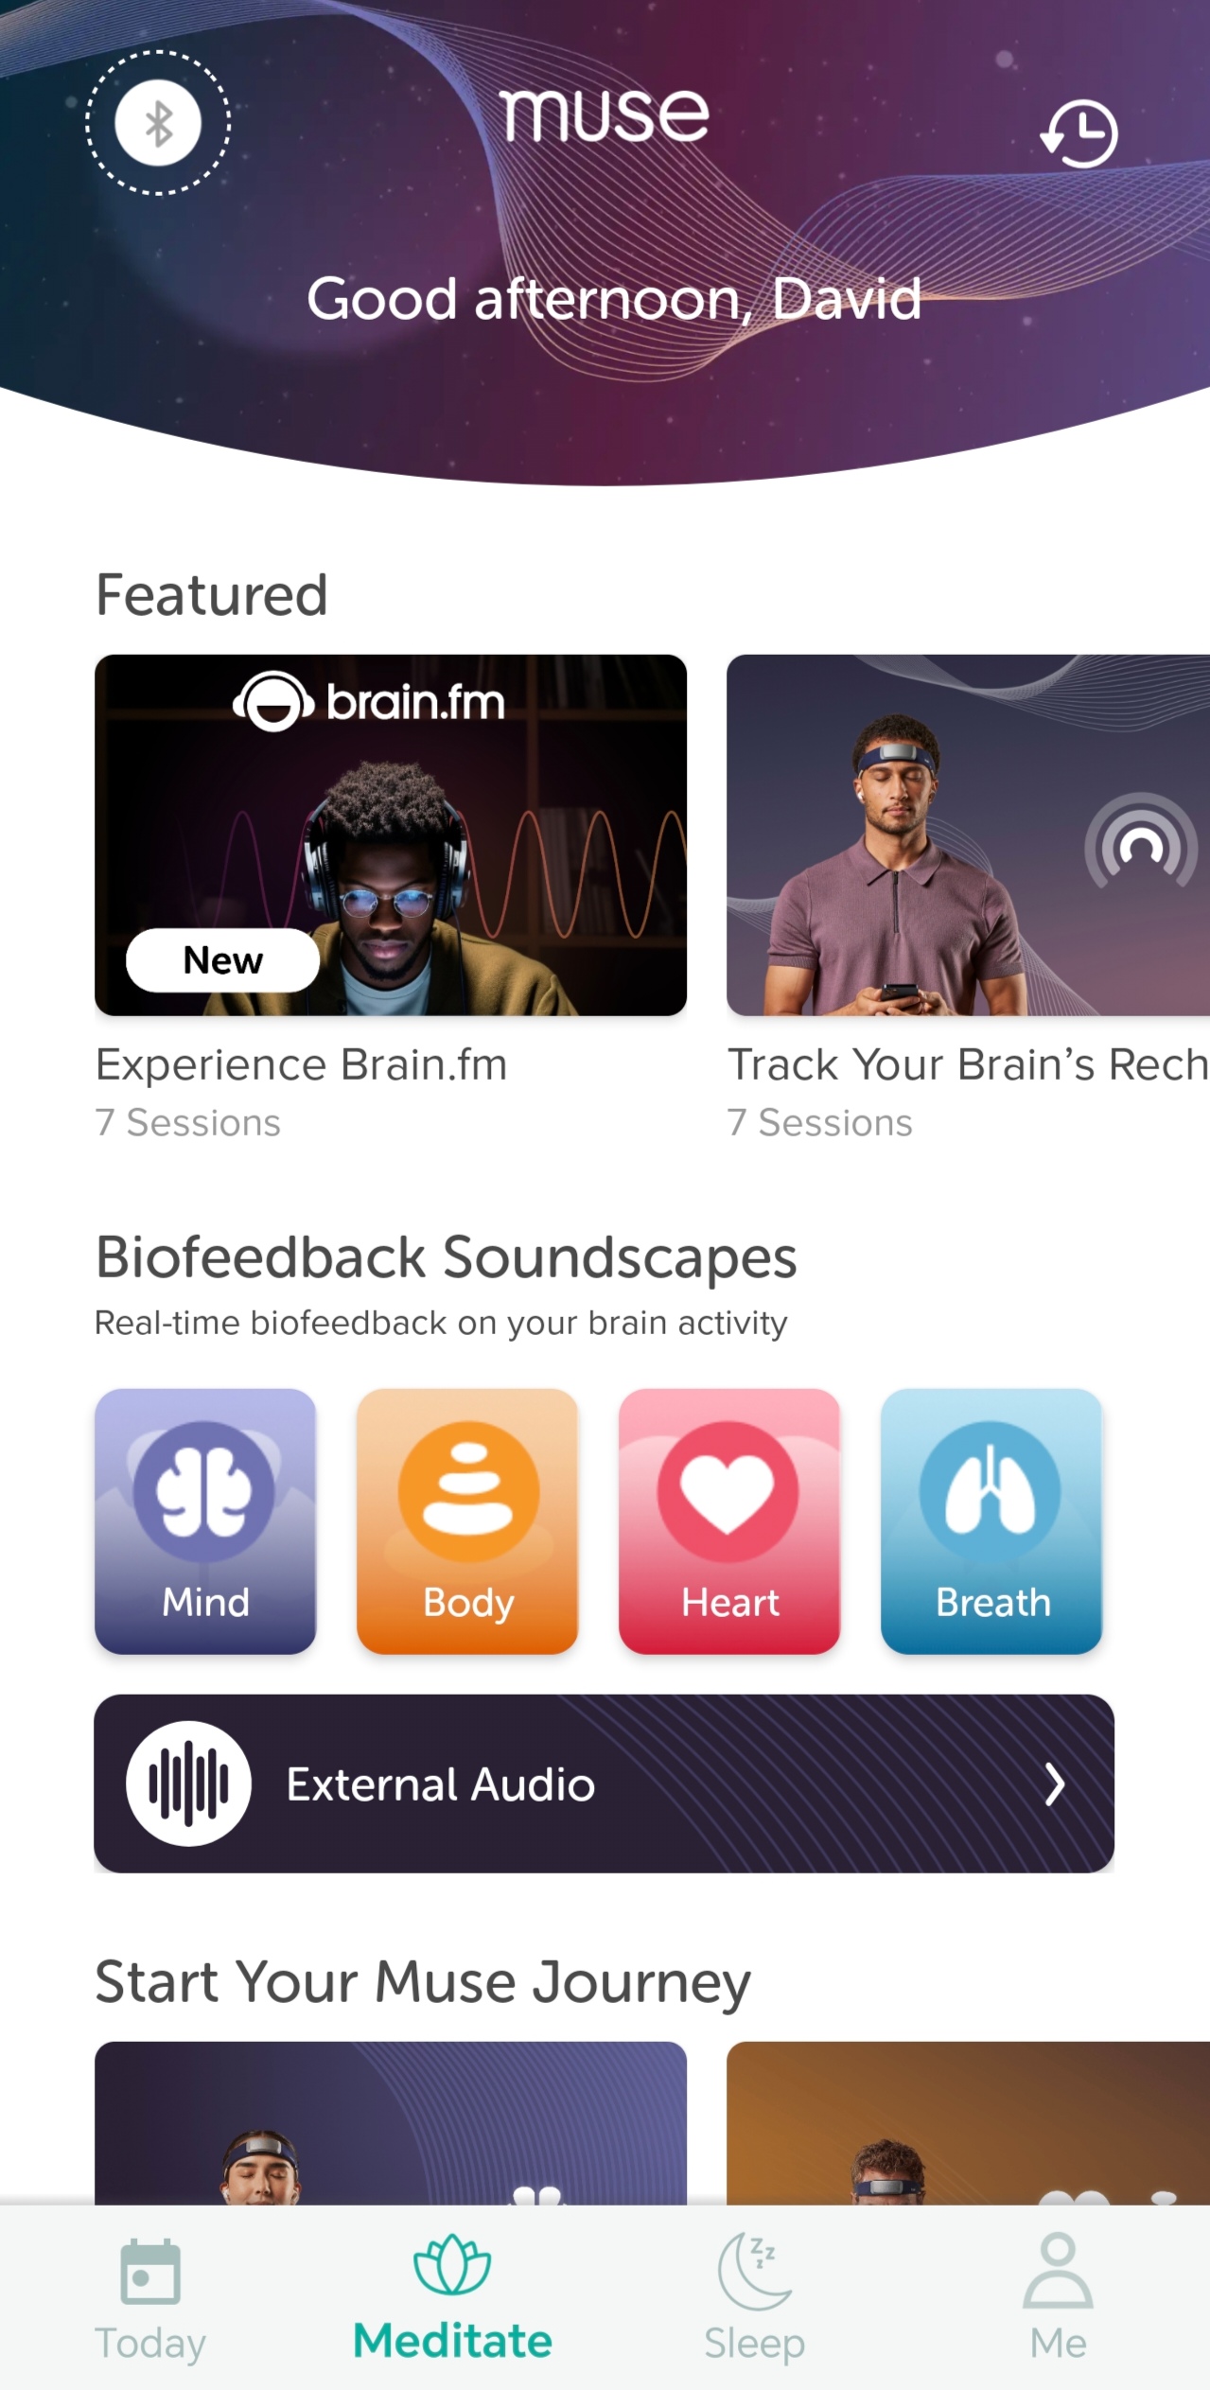Viewport: 1210px width, 2390px height.
Task: Select the Body stacked stones tile
Action: point(467,1520)
